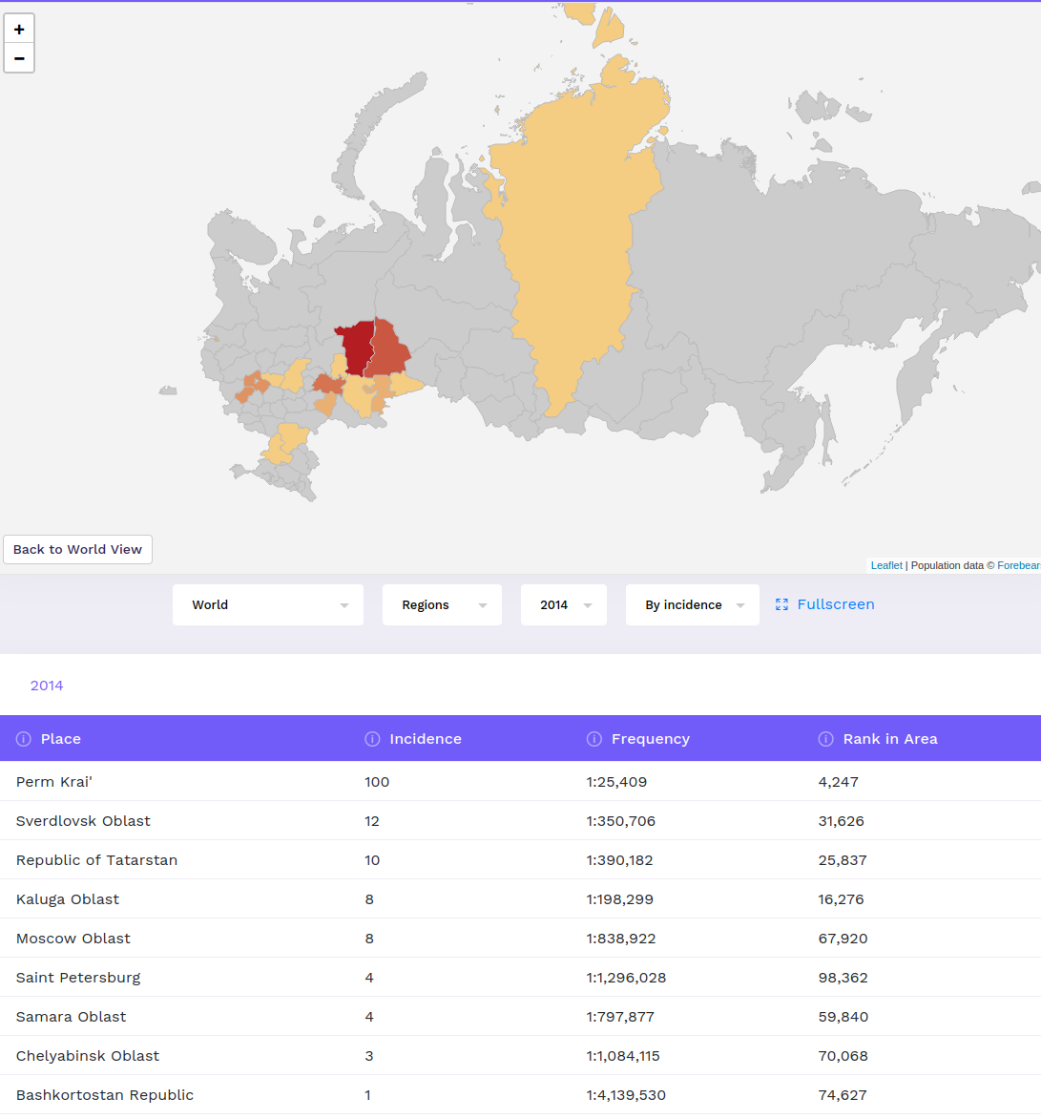The height and width of the screenshot is (1119, 1041).
Task: Click info icon beside Rank in Area header
Action: click(826, 739)
